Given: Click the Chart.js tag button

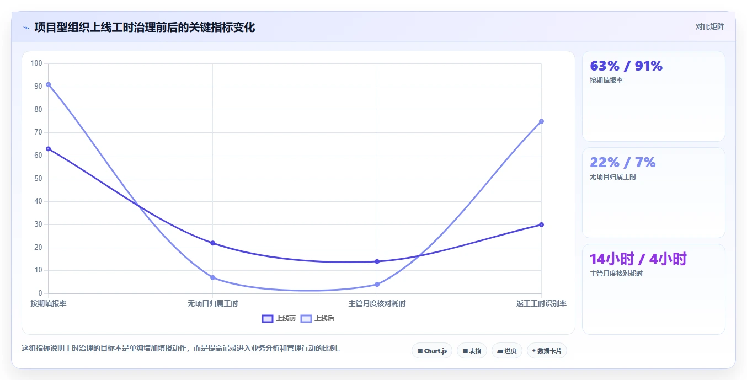Looking at the screenshot, I should point(432,351).
